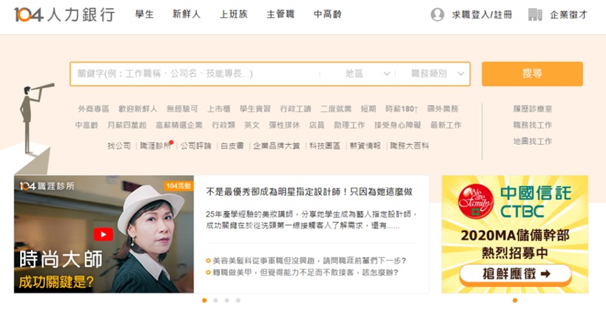The image size is (606, 320).
Task: Click the 搶鮮應徵 arrow button
Action: pos(515,274)
